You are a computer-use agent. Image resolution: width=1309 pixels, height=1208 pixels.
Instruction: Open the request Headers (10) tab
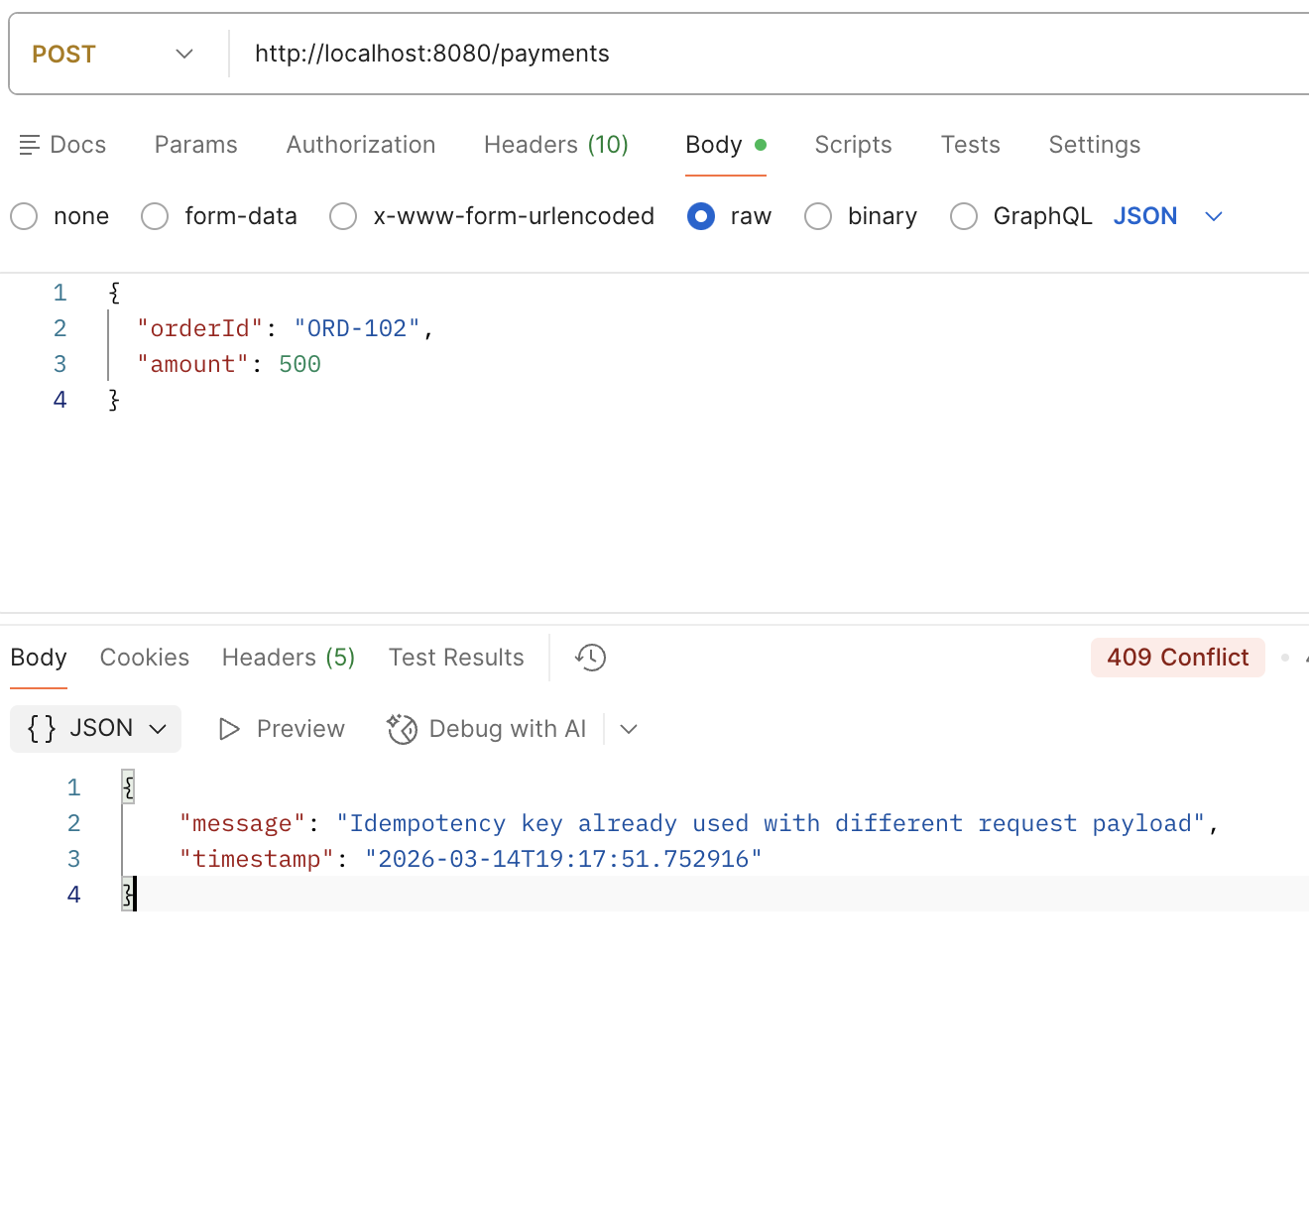(x=555, y=145)
